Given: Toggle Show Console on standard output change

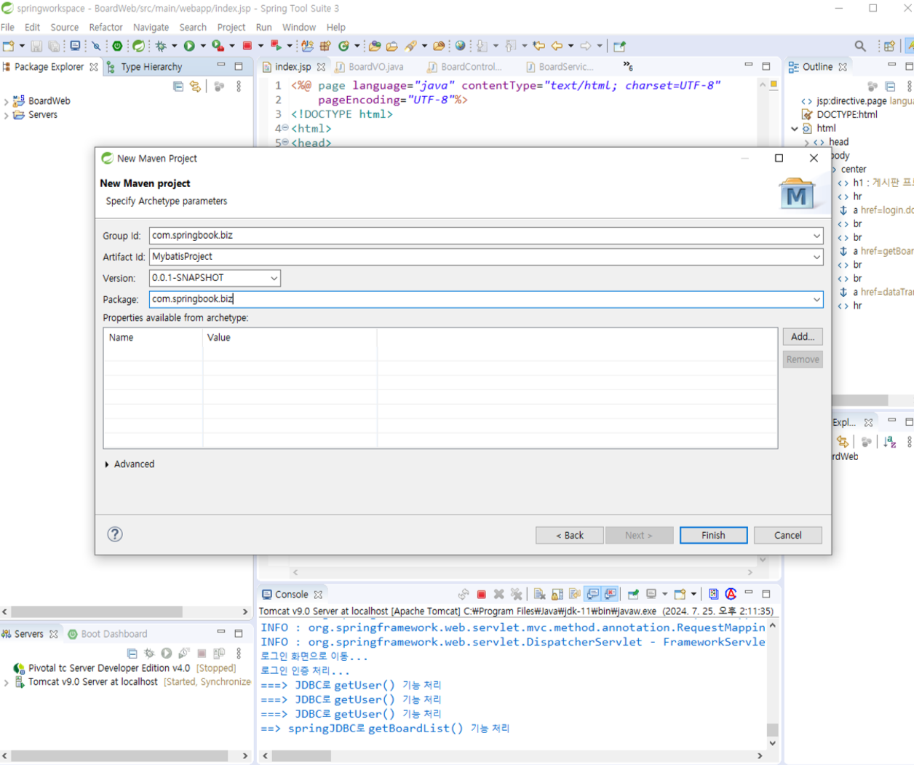Looking at the screenshot, I should point(593,595).
